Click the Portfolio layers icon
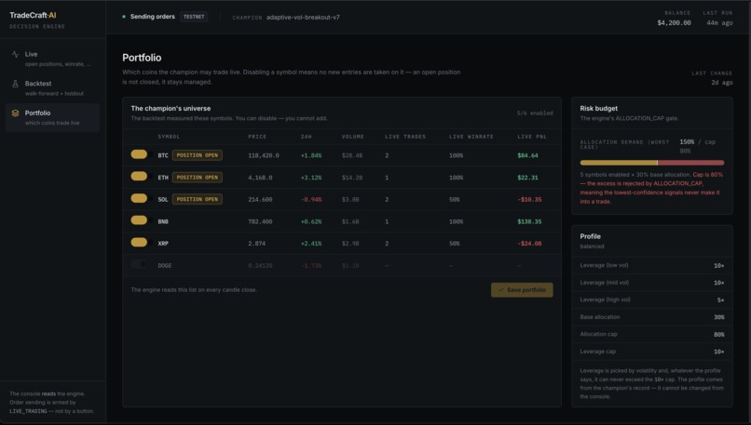This screenshot has width=751, height=425. click(x=15, y=113)
